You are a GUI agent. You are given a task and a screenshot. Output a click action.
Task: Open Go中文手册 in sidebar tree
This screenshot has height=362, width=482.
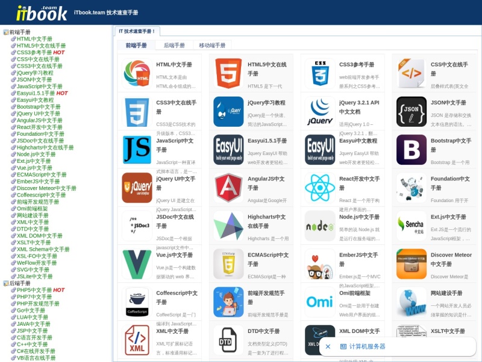[31, 310]
